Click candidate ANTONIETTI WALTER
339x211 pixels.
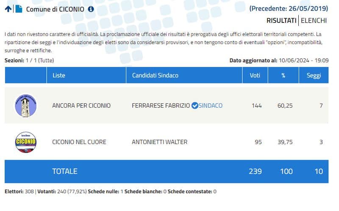(x=160, y=142)
